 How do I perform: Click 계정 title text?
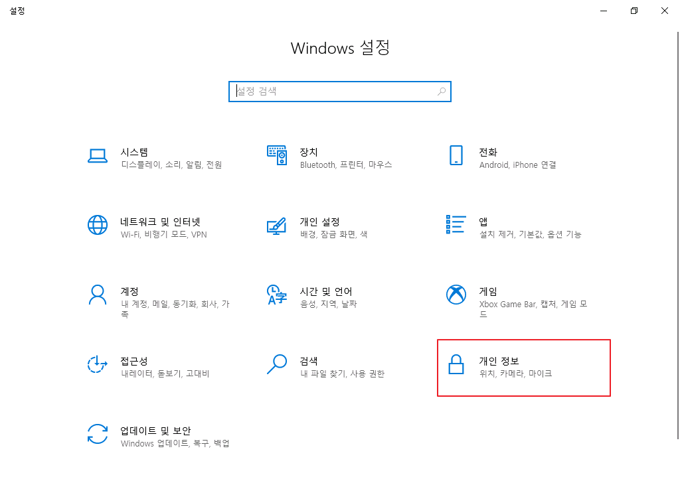click(129, 291)
